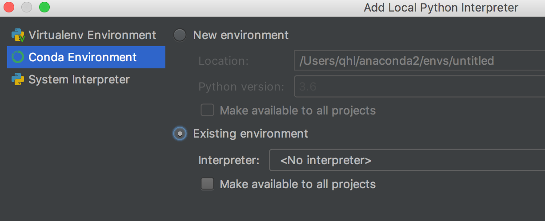Click the New environment text label
Viewport: 545px width, 221px height.
click(240, 35)
